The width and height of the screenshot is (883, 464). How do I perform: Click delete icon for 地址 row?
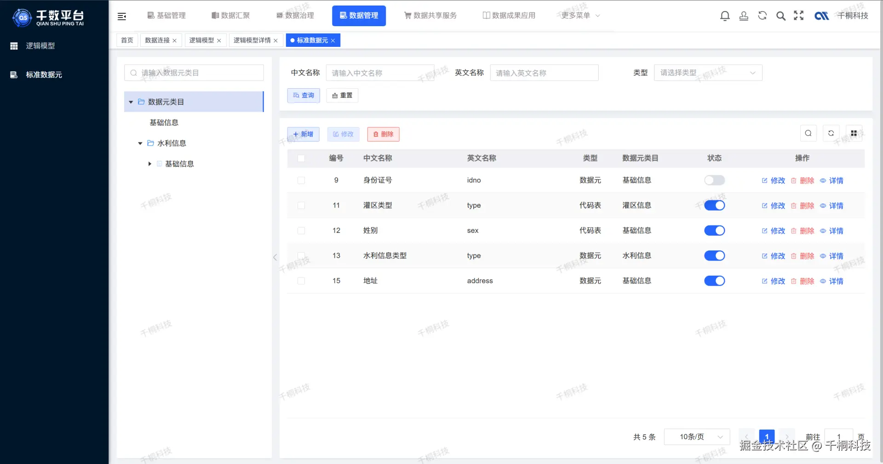[x=793, y=281]
